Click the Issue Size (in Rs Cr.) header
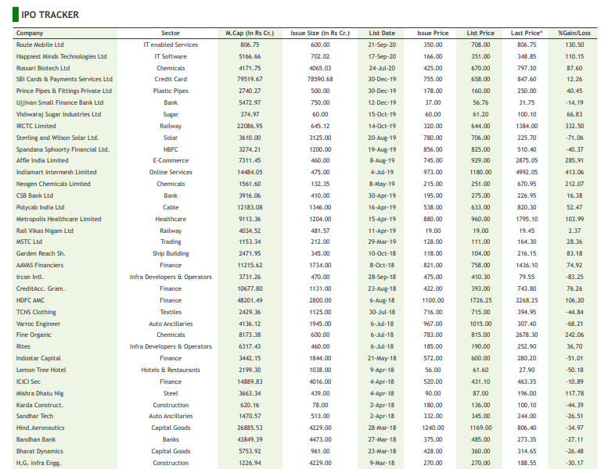This screenshot has height=469, width=608. [320, 34]
